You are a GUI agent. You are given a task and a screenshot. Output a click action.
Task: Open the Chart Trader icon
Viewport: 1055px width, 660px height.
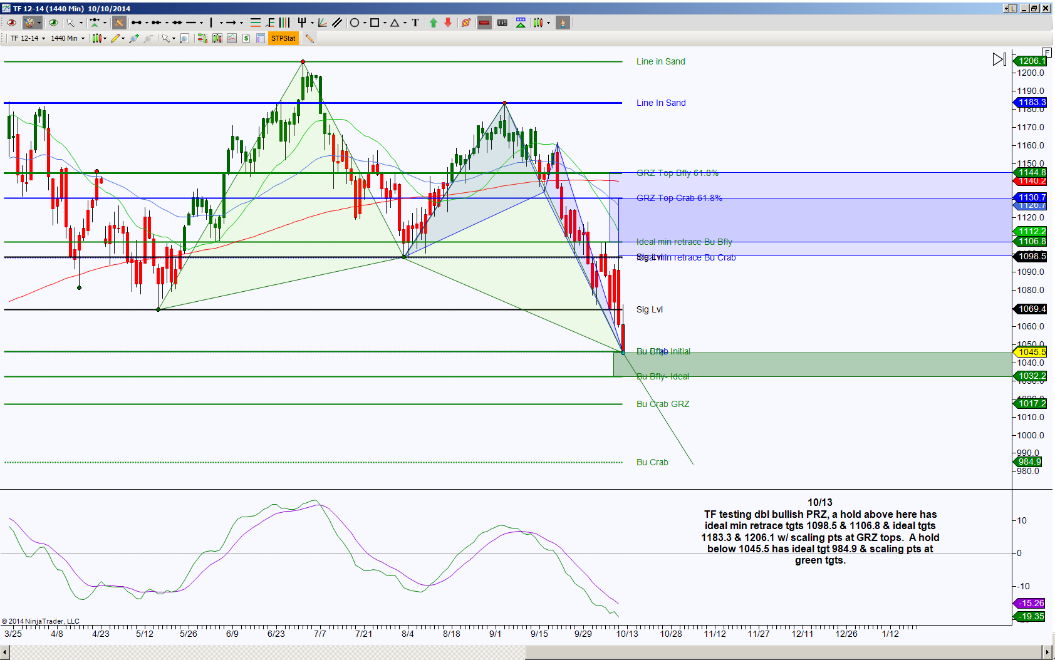pos(202,38)
